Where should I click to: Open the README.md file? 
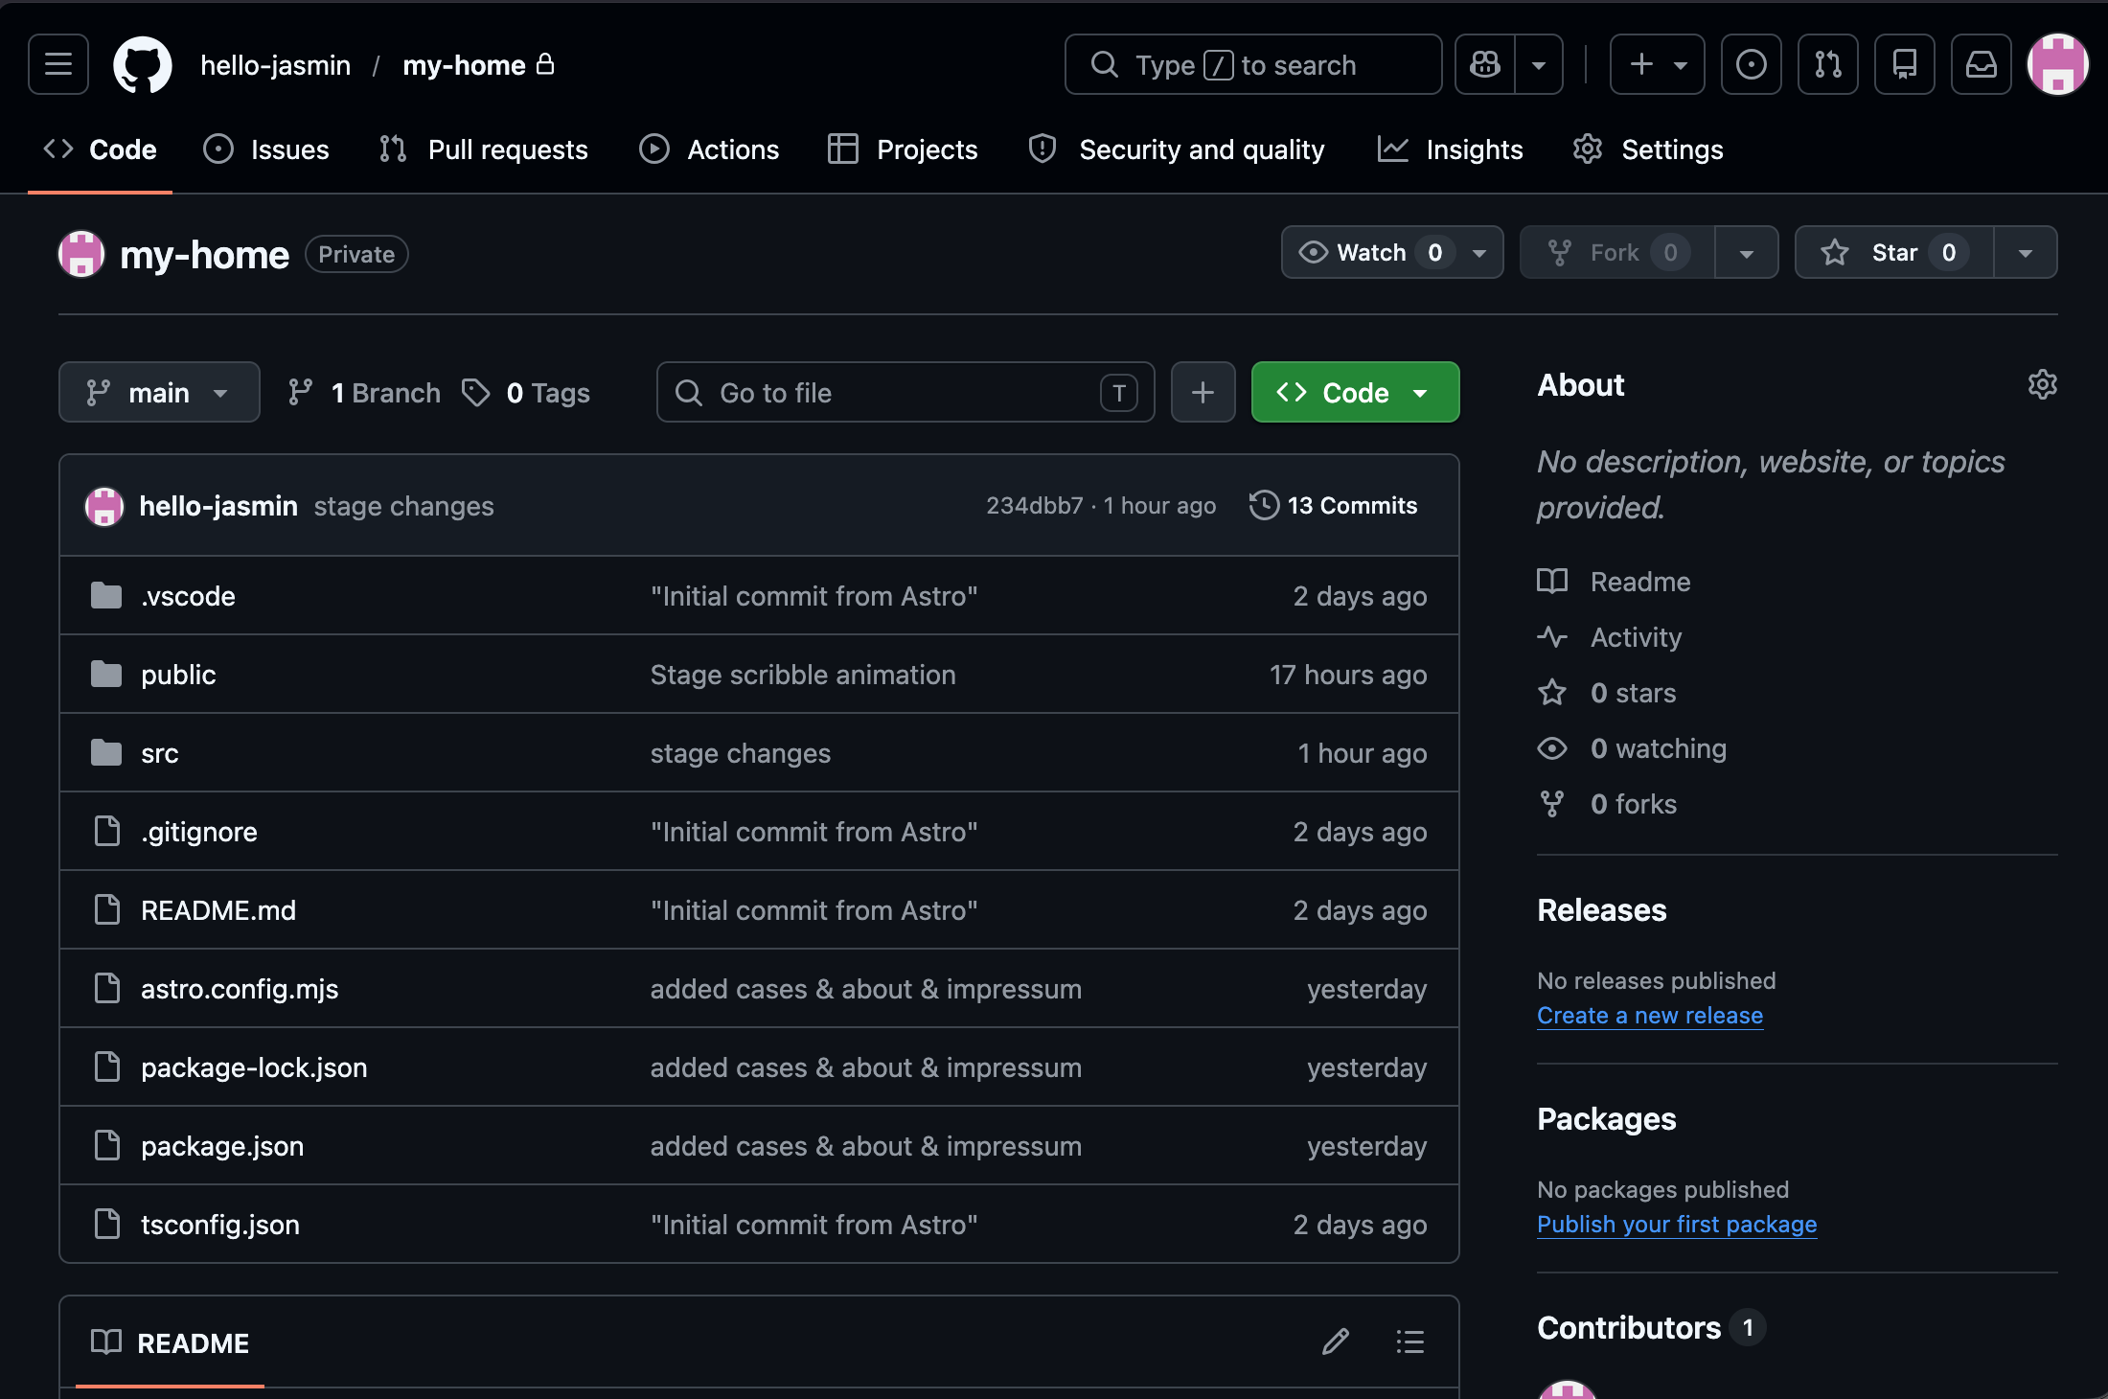point(218,910)
